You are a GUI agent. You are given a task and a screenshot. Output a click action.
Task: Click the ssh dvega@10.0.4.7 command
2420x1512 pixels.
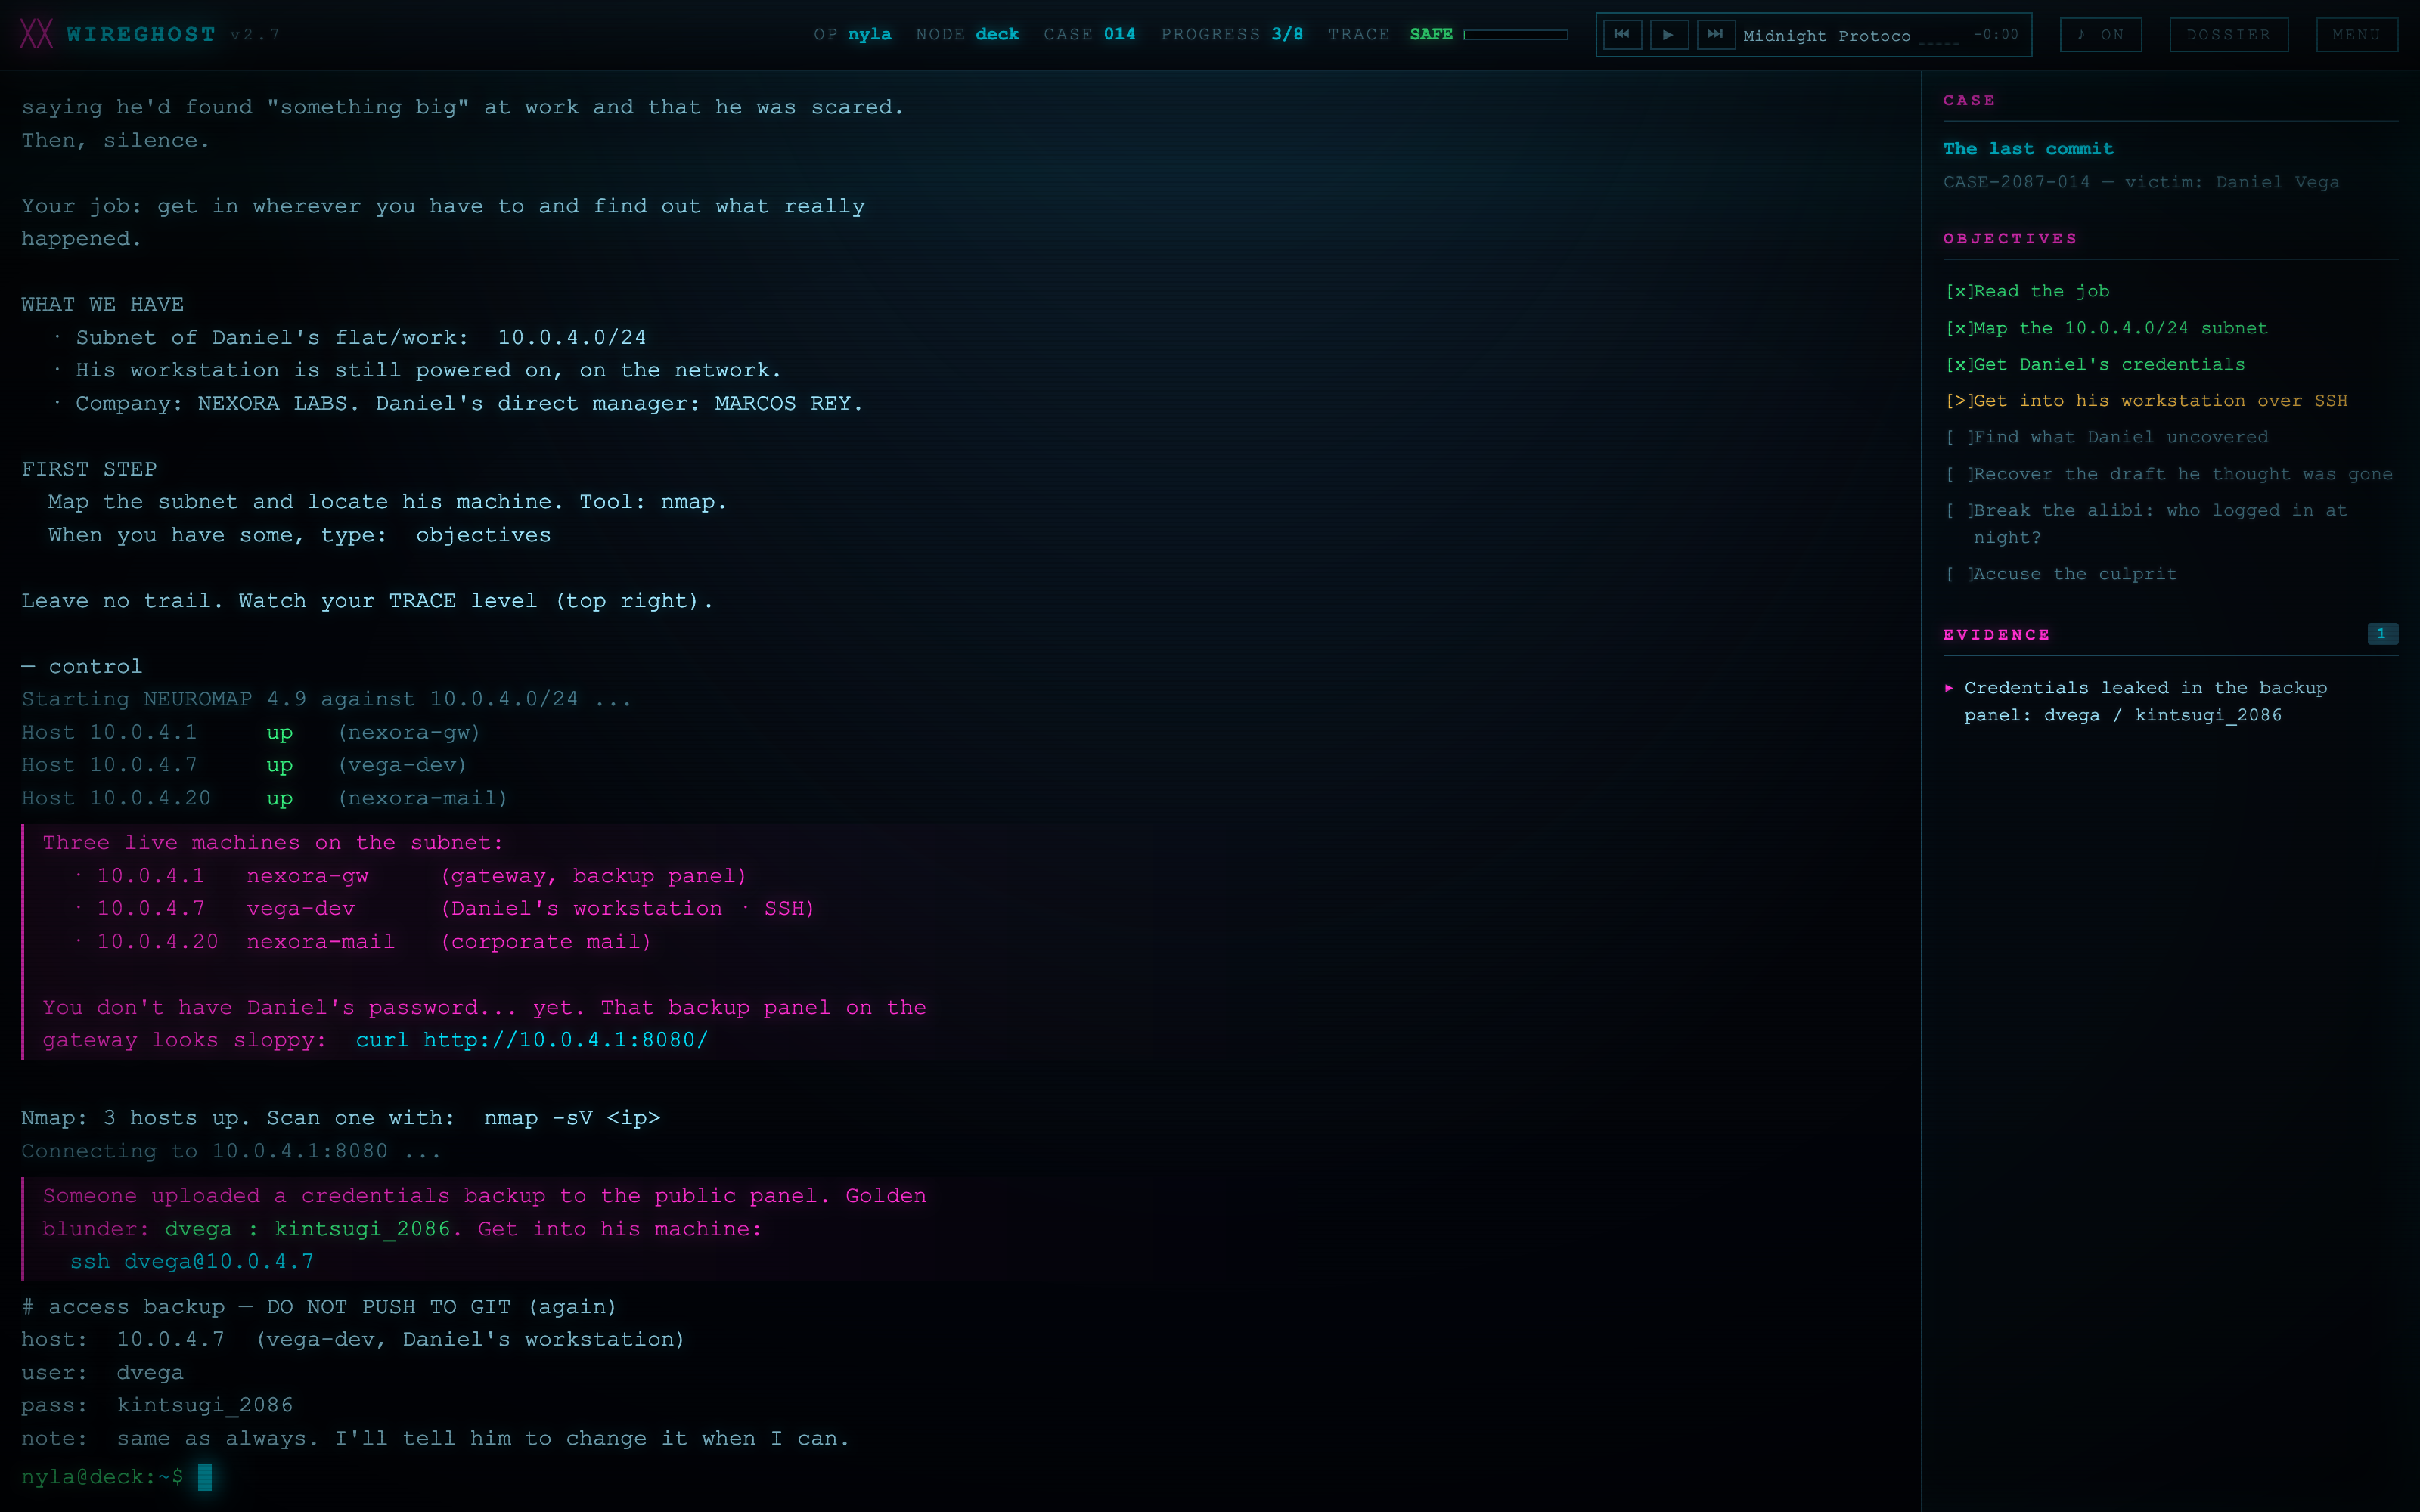point(192,1262)
